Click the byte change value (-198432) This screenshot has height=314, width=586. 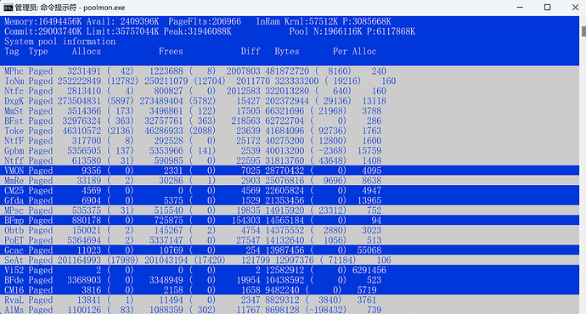pos(326,310)
